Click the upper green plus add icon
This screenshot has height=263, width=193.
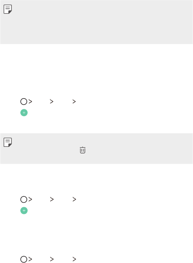24,113
